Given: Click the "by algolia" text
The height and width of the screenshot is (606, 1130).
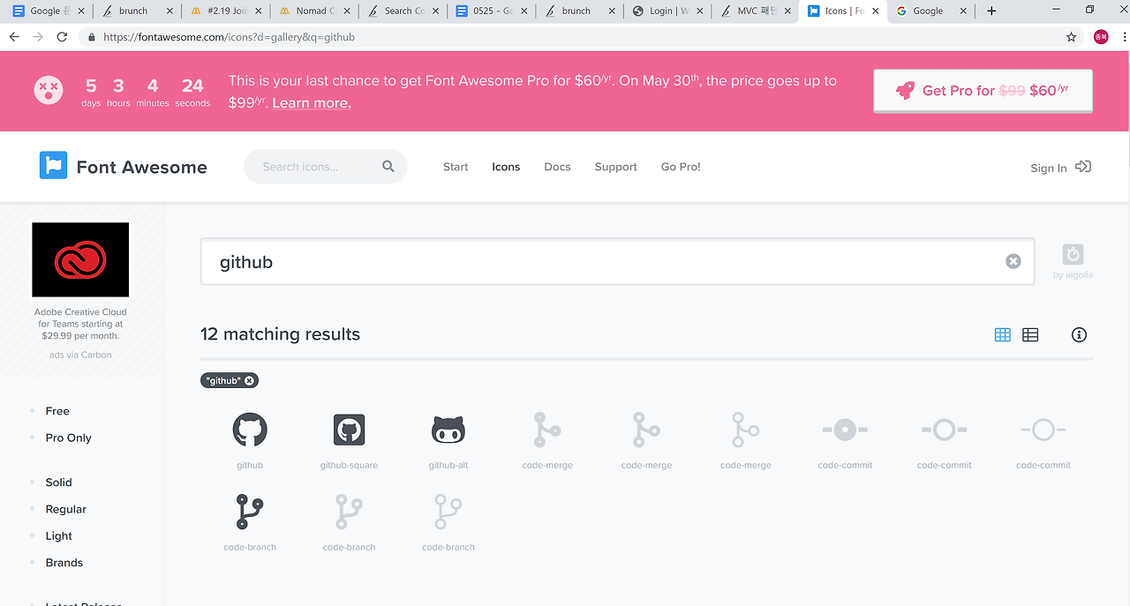Looking at the screenshot, I should [x=1073, y=275].
